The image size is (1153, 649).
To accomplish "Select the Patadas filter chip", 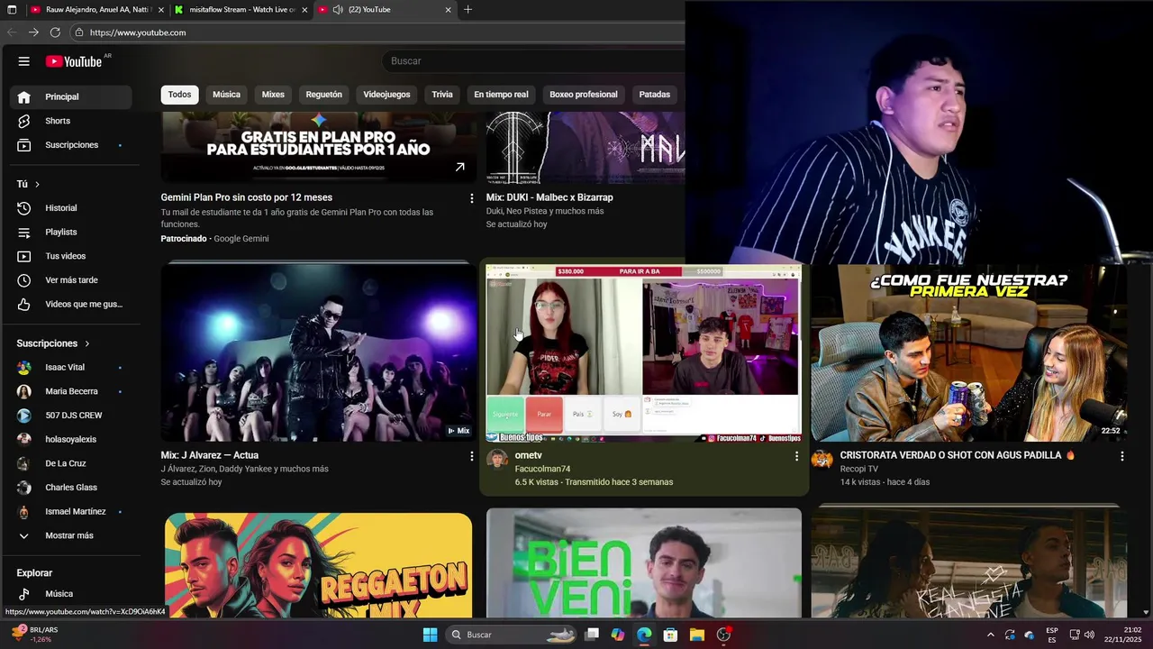I will point(655,95).
